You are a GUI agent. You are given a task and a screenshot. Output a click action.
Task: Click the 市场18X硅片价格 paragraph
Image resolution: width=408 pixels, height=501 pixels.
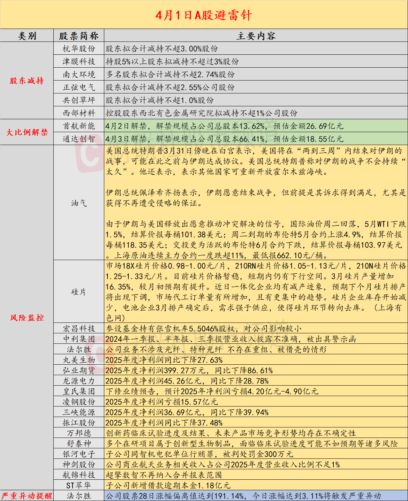(256, 292)
